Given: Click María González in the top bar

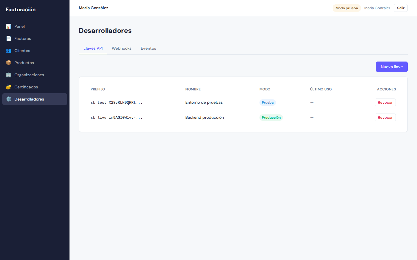Looking at the screenshot, I should point(377,8).
